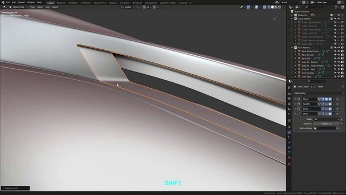Viewport: 346px width, 195px height.
Task: Click the navigation axis gizmo
Action: click(275, 16)
